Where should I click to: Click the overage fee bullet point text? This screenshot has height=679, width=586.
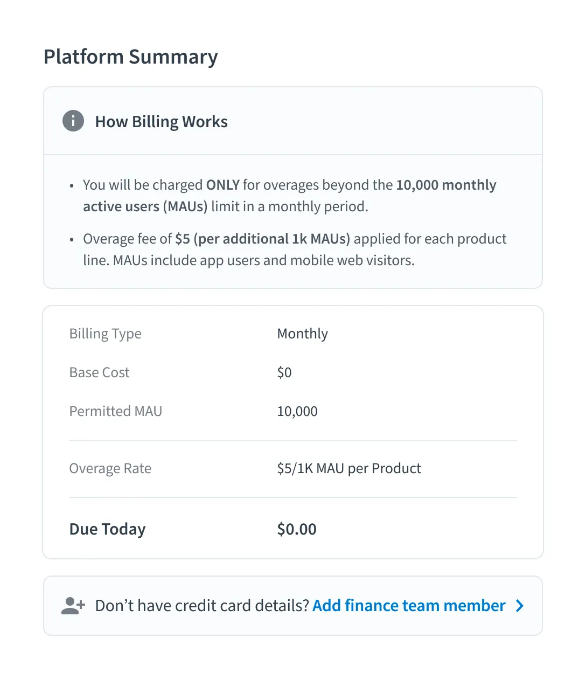(x=295, y=249)
